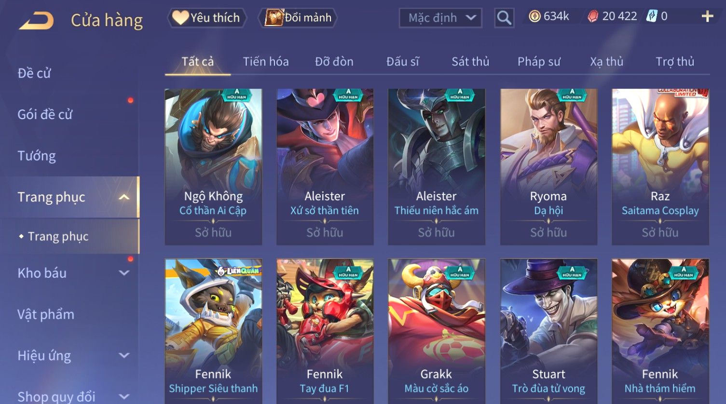This screenshot has width=726, height=404.
Task: Tap the plus icon to add currency
Action: 707,17
